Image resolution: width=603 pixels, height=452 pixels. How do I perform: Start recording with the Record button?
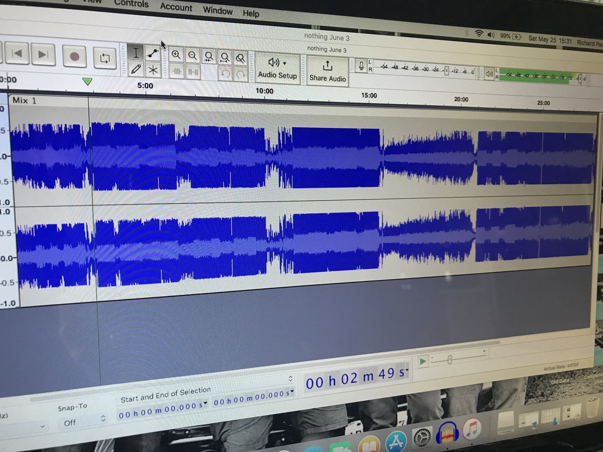[74, 56]
